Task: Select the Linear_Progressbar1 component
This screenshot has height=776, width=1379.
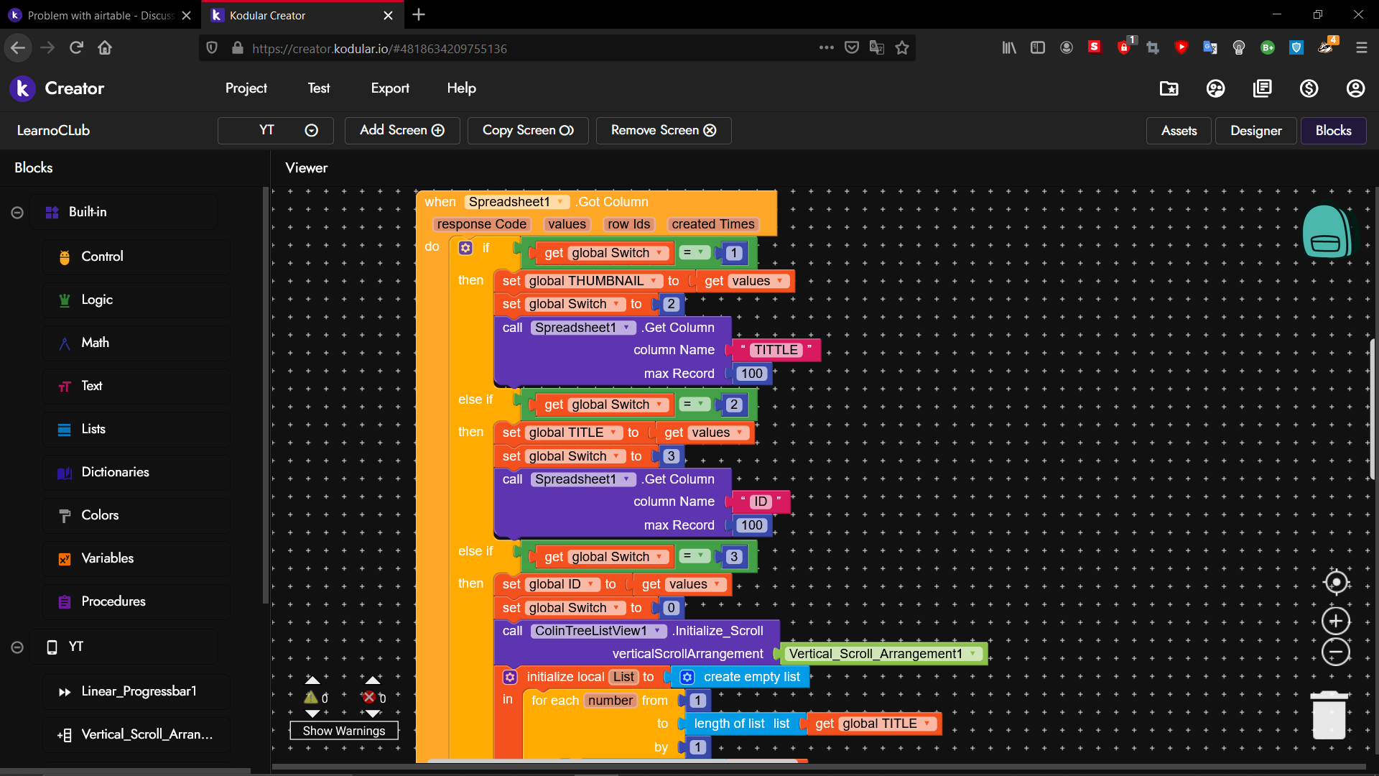Action: coord(138,691)
